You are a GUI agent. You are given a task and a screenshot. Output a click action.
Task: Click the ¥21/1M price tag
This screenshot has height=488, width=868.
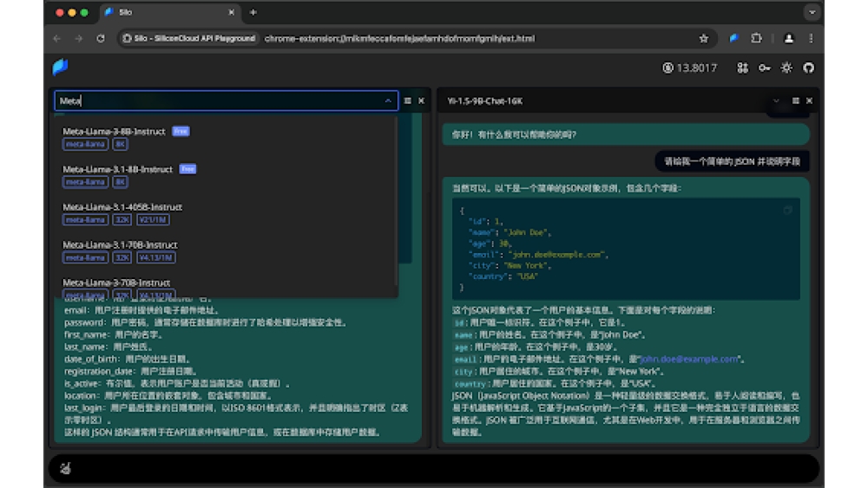point(153,219)
